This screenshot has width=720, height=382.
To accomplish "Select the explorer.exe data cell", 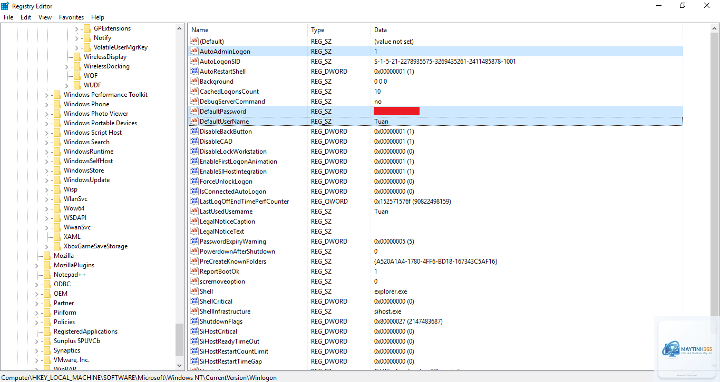I will [391, 291].
